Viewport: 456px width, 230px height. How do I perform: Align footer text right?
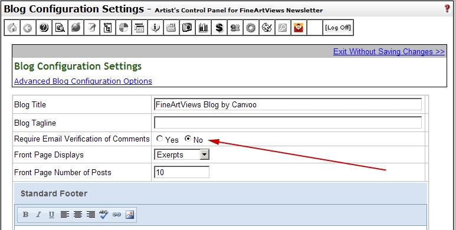tap(91, 215)
